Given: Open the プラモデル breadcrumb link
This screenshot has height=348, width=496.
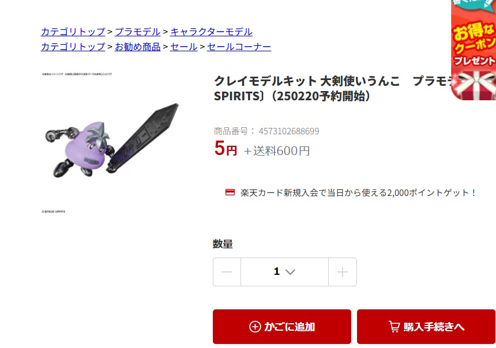Looking at the screenshot, I should click(138, 32).
